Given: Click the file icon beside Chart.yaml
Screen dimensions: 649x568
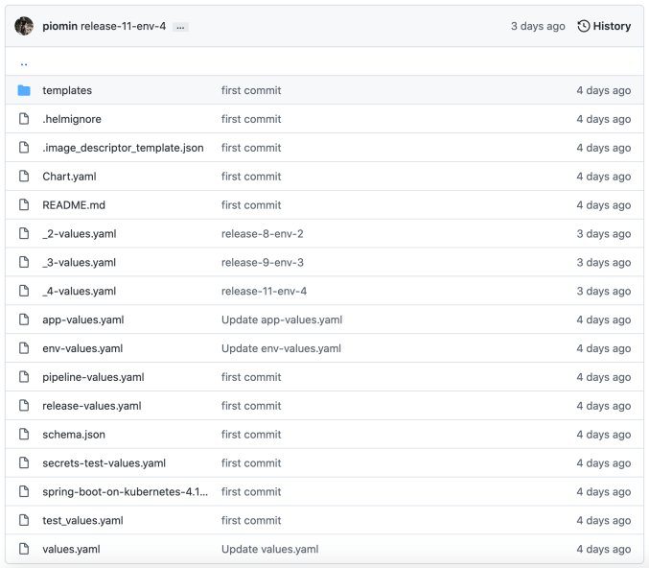Looking at the screenshot, I should (x=24, y=177).
